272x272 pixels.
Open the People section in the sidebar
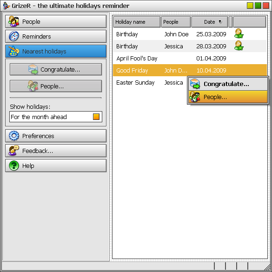click(x=56, y=21)
